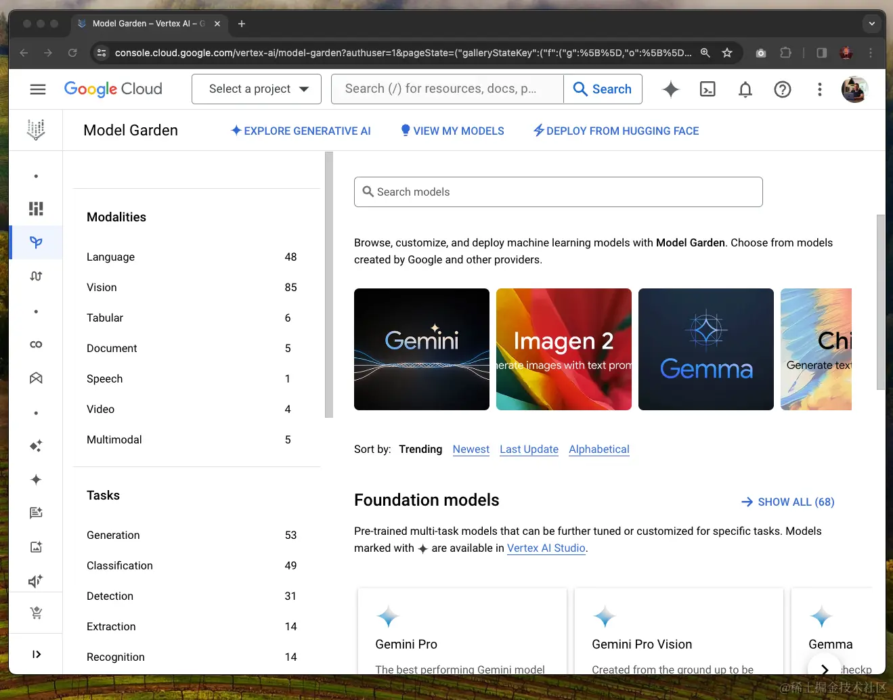Screen dimensions: 893x700
Task: Select the Model Garden sprout icon
Action: click(x=36, y=242)
